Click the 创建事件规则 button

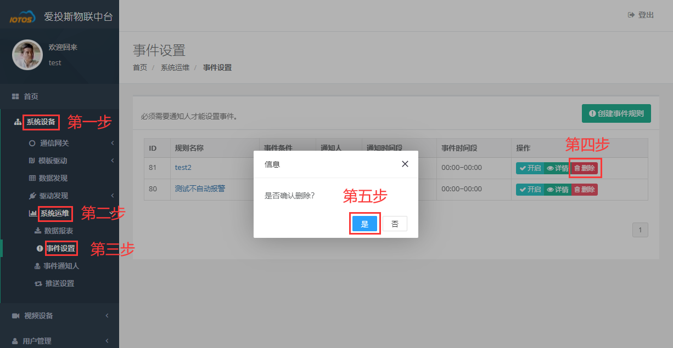(x=616, y=113)
